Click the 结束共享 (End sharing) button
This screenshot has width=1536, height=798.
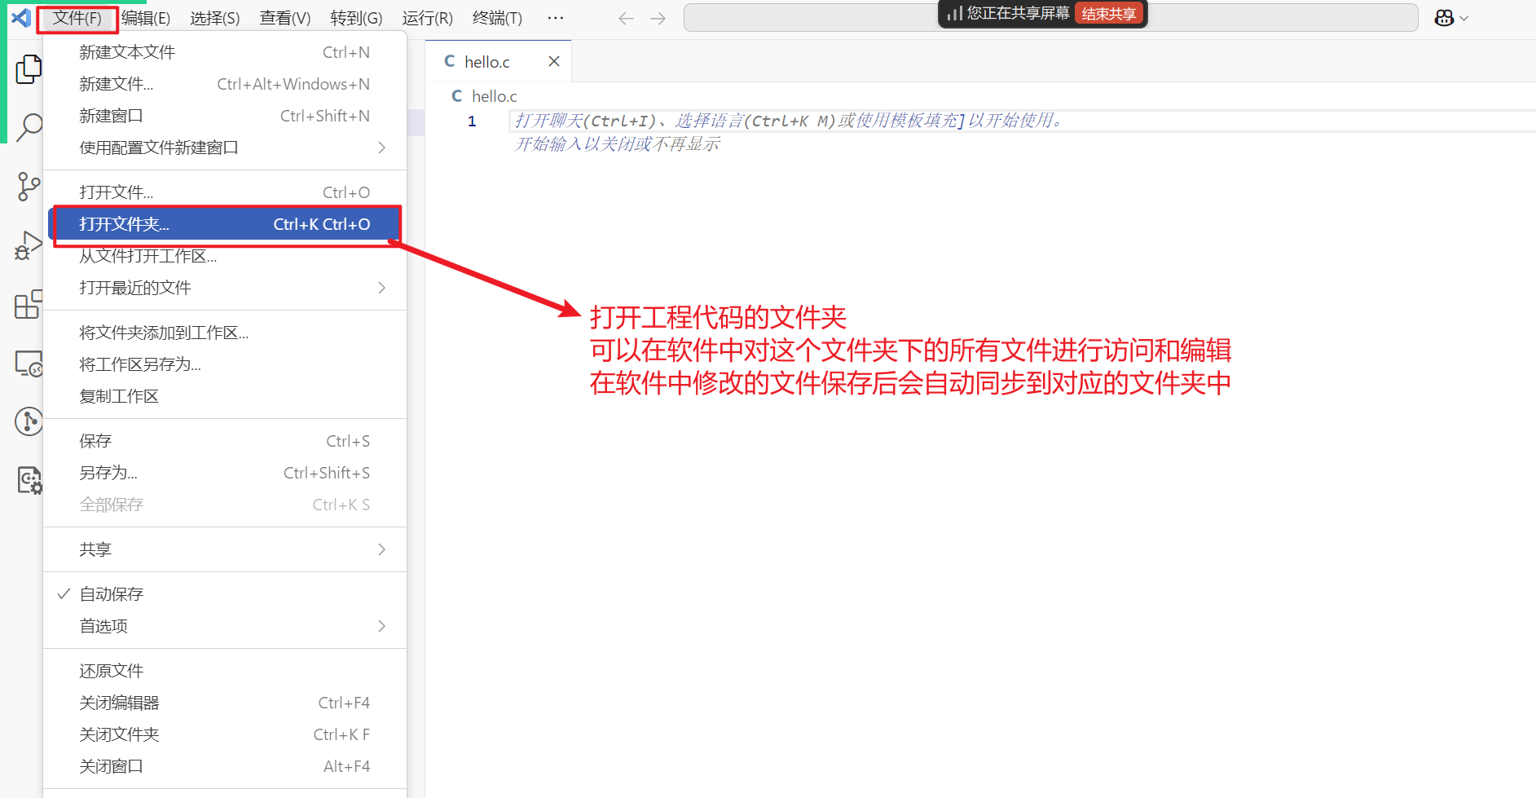click(1108, 14)
